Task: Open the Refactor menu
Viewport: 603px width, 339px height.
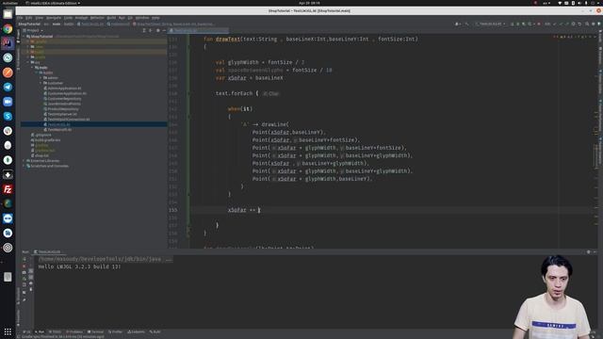Action: pos(97,18)
